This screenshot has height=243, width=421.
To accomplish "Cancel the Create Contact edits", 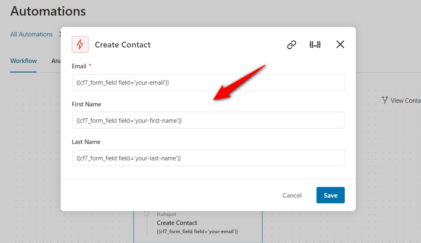I will 292,195.
